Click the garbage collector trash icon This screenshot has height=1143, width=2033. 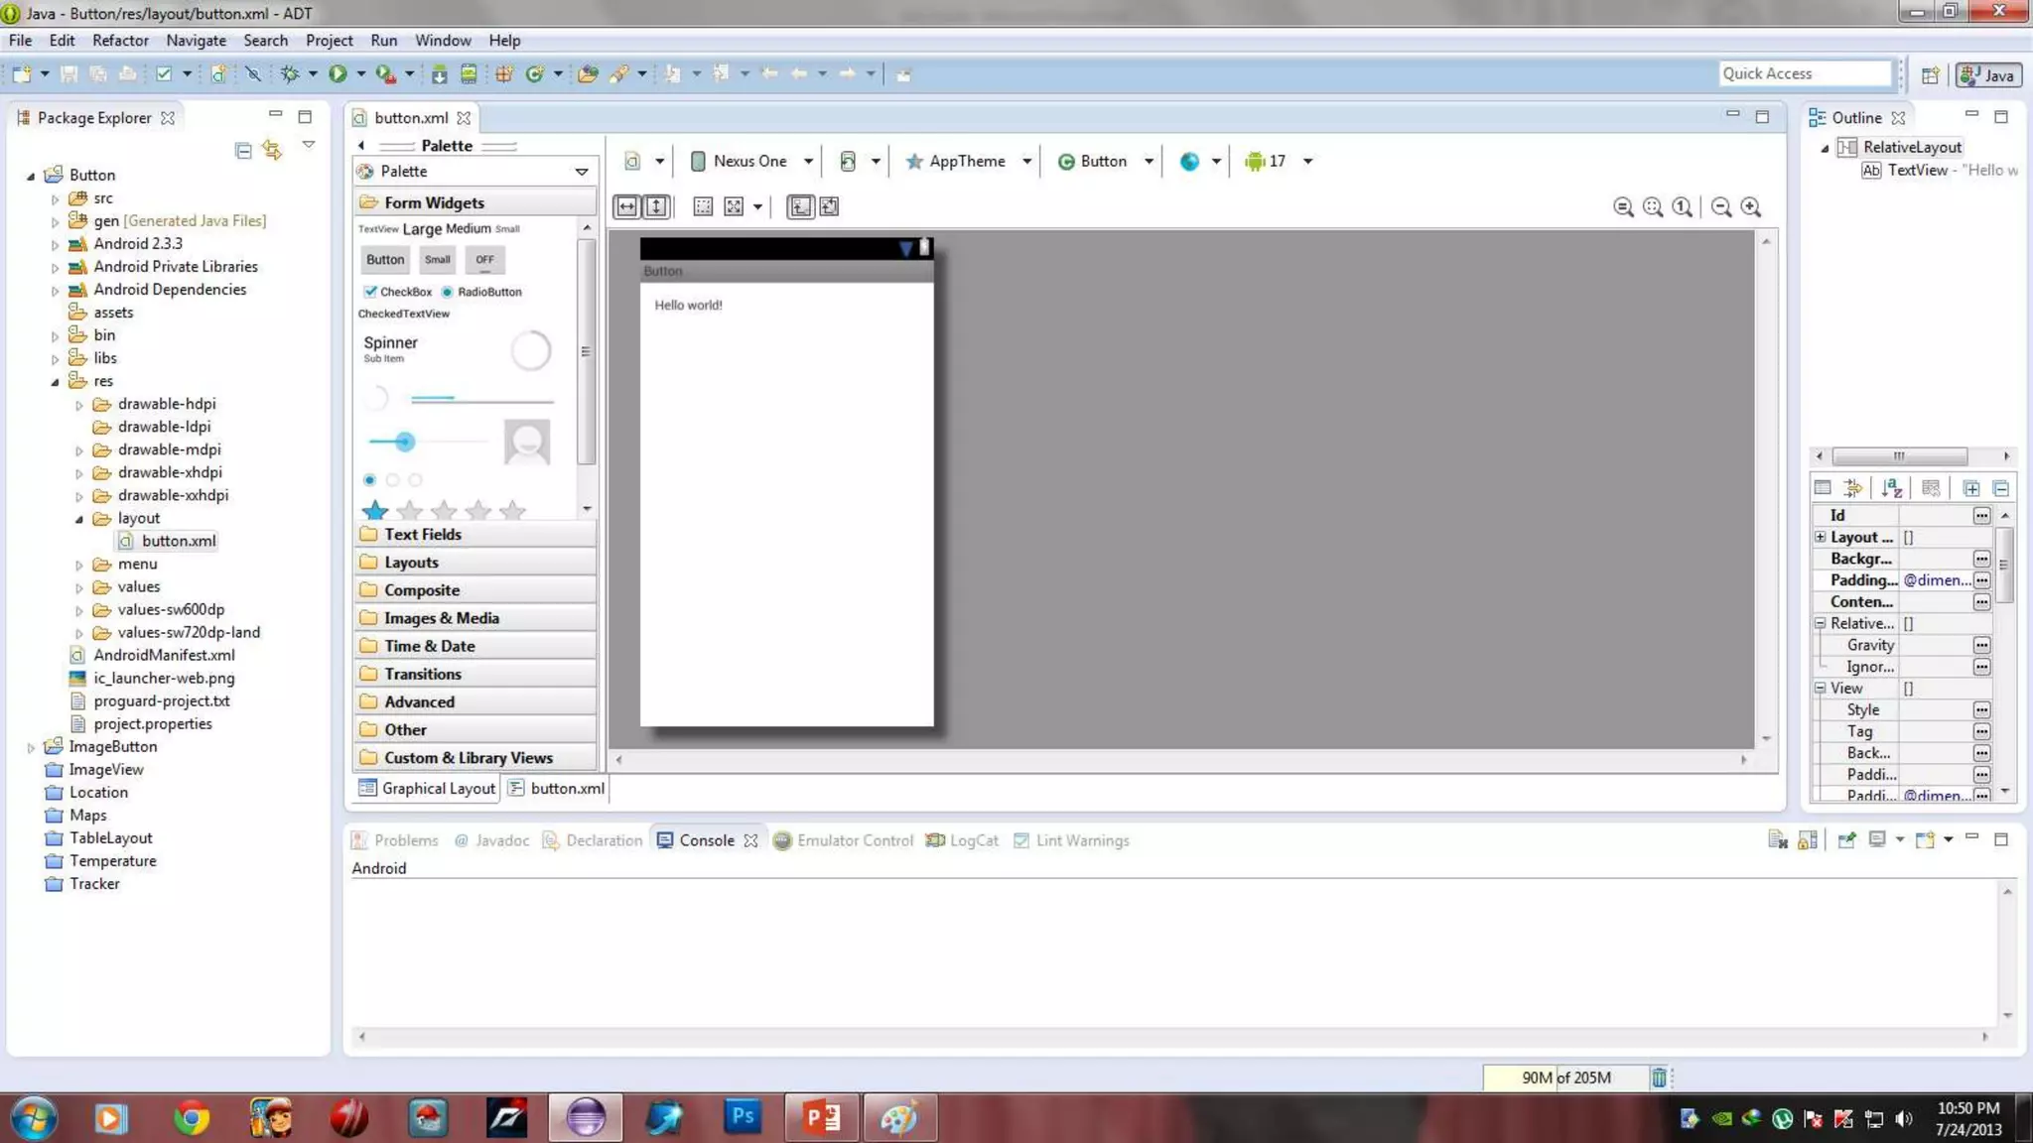tap(1659, 1078)
